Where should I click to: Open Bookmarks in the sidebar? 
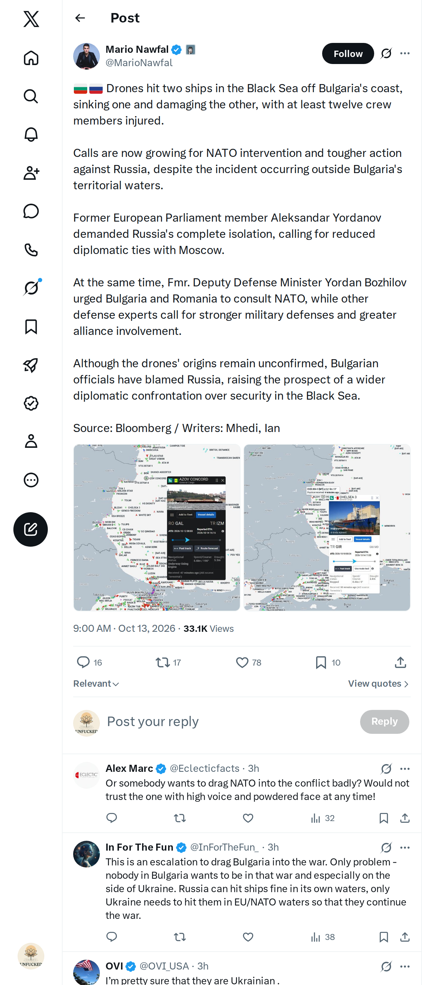coord(31,326)
